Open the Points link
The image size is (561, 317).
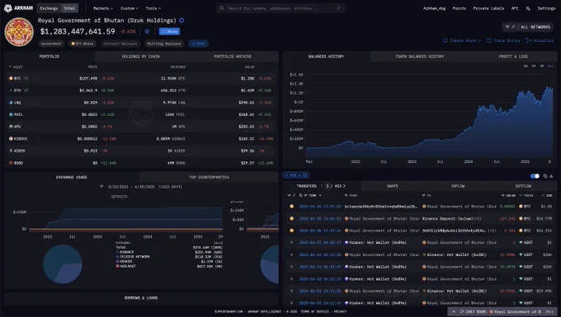tap(459, 8)
